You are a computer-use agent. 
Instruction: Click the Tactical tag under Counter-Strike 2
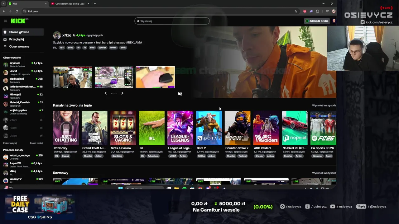point(243,156)
